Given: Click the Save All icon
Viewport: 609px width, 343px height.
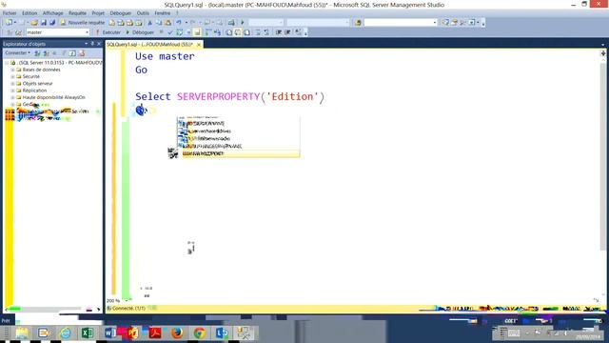Looking at the screenshot, I should point(52,23).
